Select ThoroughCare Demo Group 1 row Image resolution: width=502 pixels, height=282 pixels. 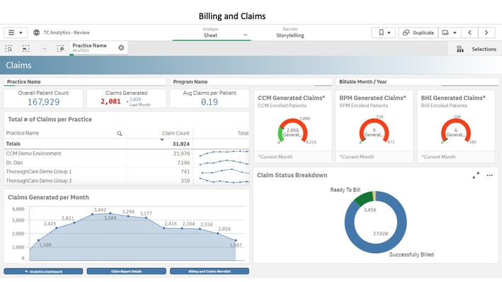[x=127, y=171]
